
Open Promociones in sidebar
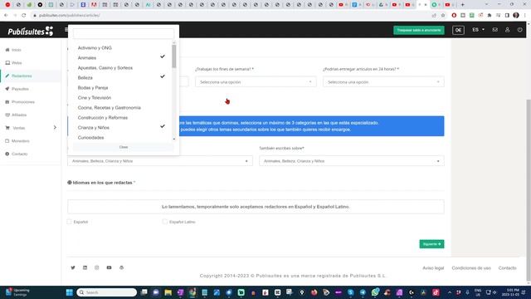(23, 101)
